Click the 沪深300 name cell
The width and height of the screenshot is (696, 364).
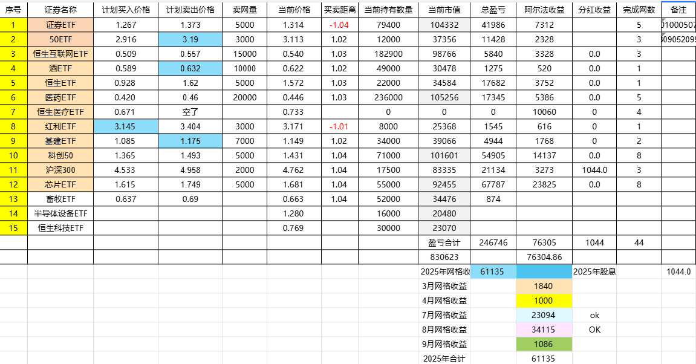(x=60, y=170)
